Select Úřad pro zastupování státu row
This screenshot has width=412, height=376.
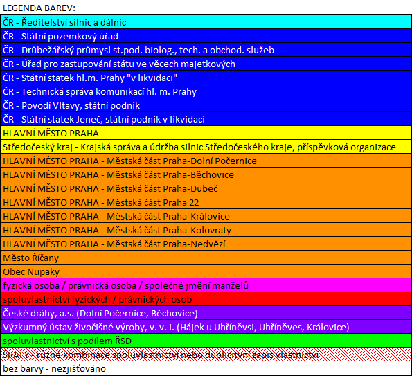[x=206, y=64]
